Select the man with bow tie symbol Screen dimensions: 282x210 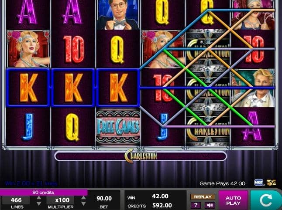(118, 15)
